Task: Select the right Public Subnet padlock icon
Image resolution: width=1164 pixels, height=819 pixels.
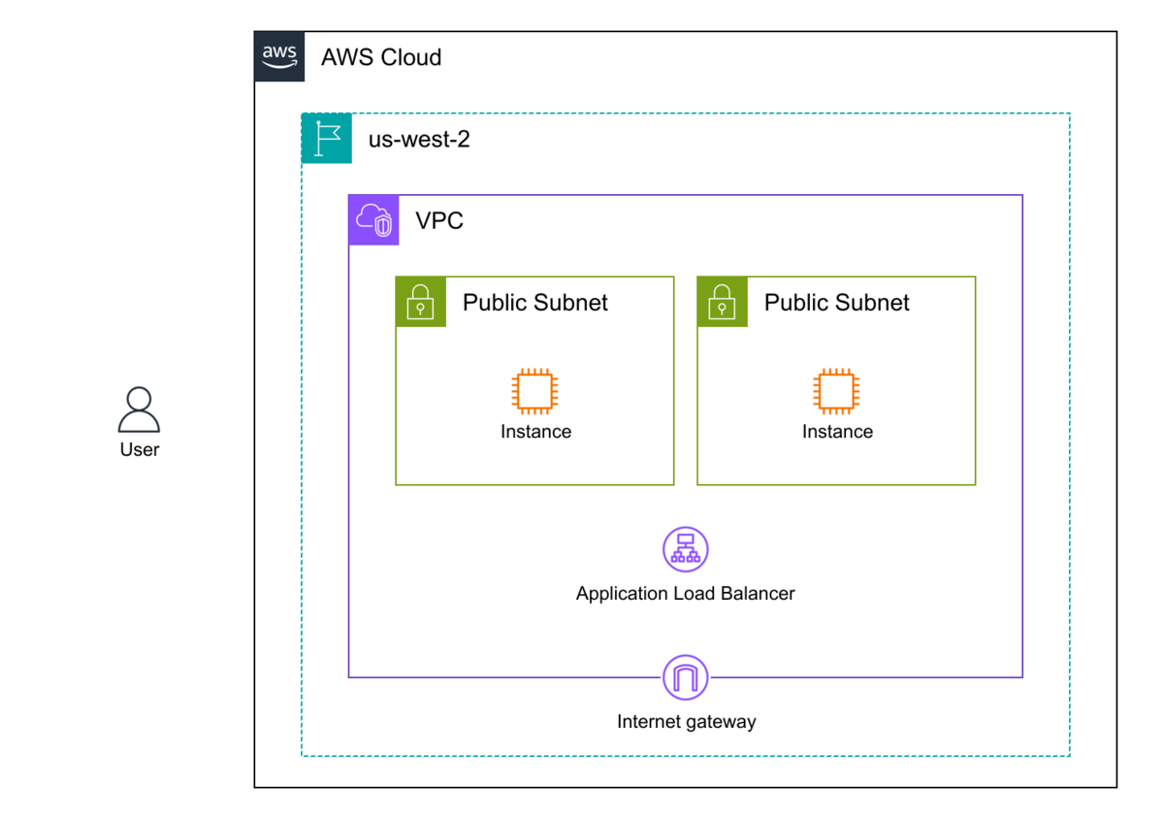Action: tap(723, 302)
